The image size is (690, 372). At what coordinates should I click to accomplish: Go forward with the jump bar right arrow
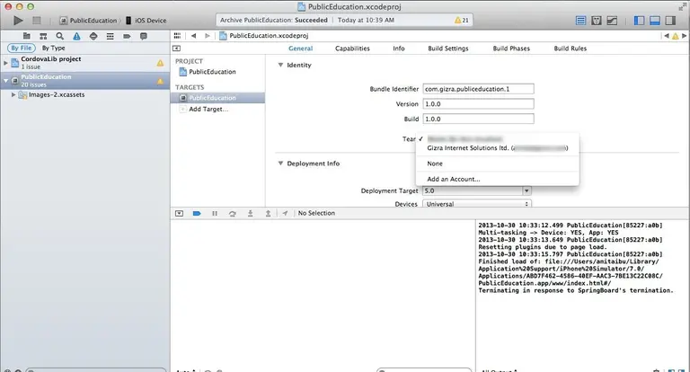(208, 36)
